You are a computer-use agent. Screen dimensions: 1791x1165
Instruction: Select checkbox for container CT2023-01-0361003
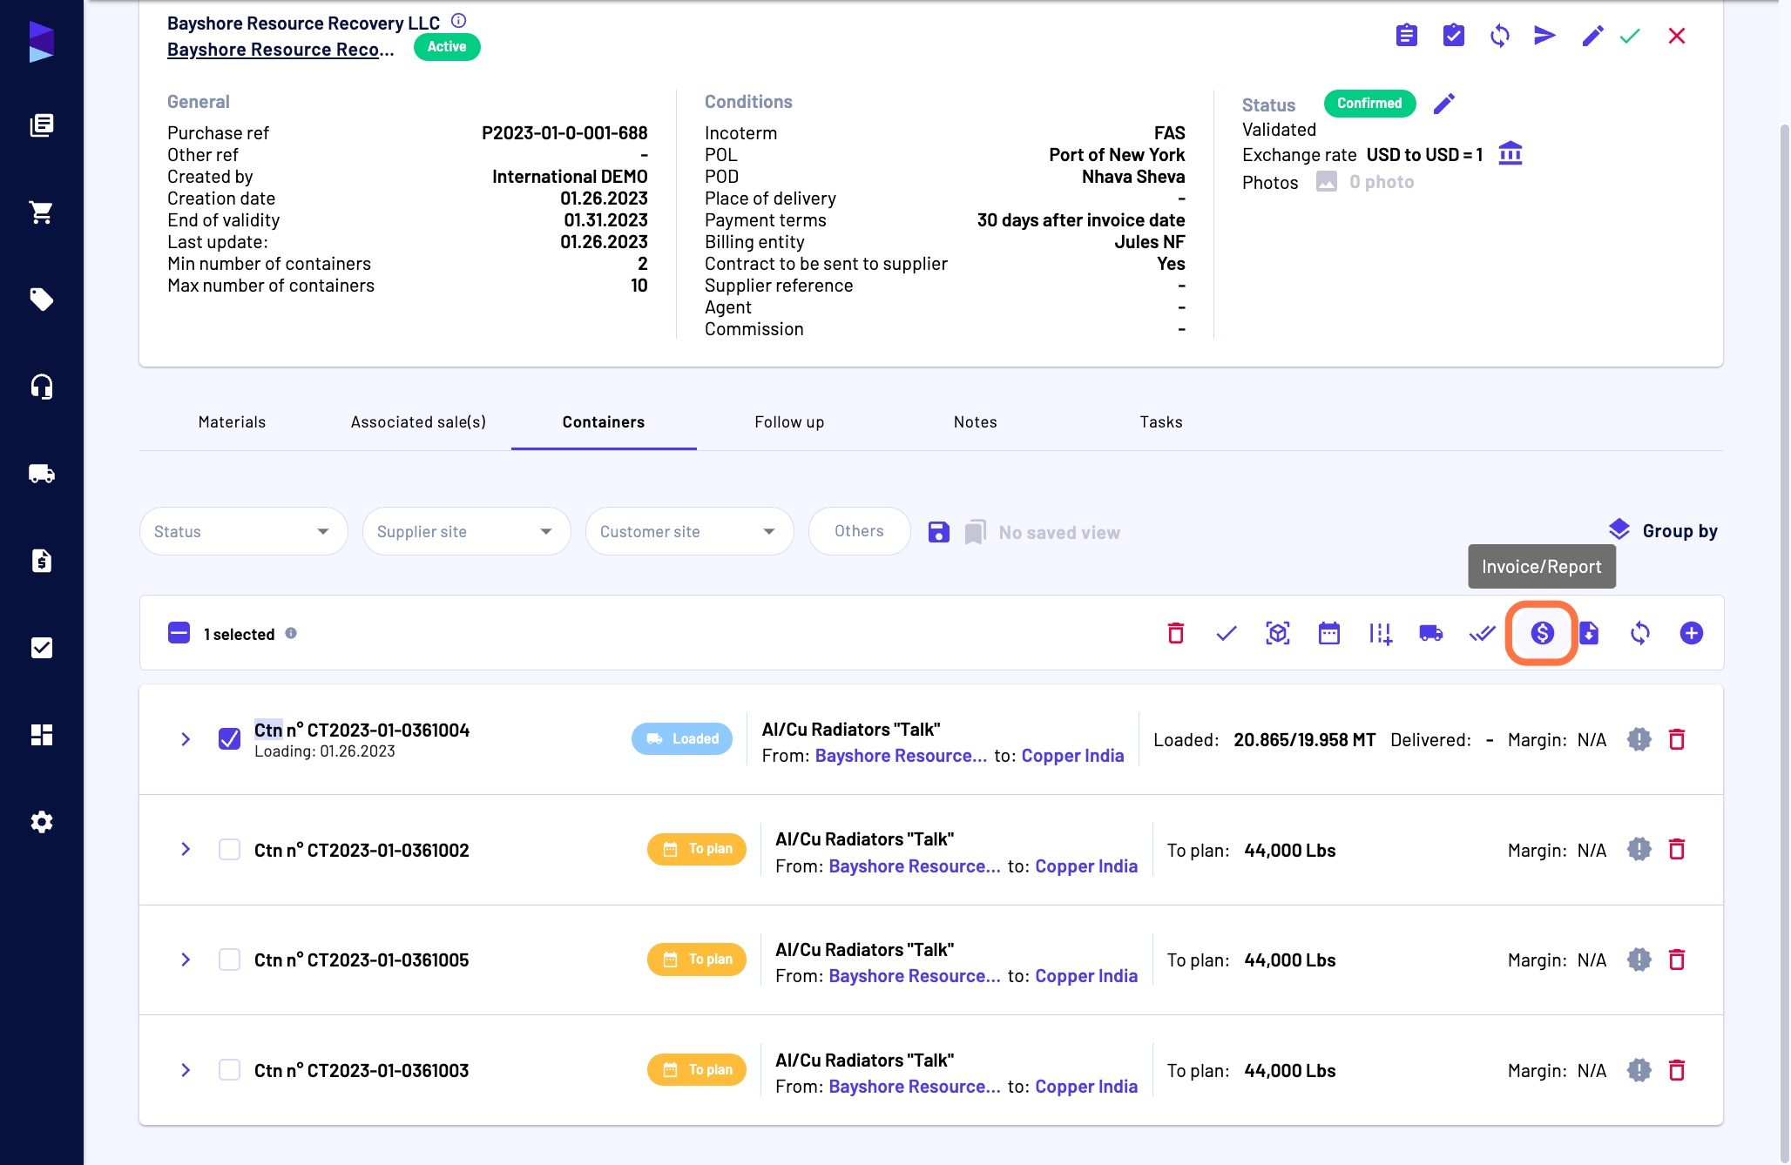pos(229,1070)
